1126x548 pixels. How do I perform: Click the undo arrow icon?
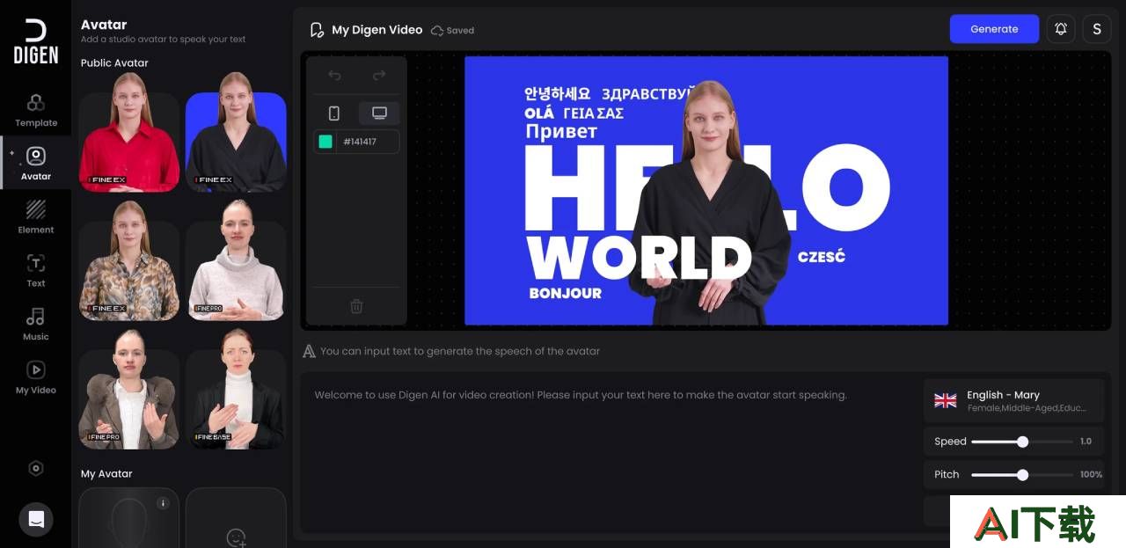click(x=334, y=75)
